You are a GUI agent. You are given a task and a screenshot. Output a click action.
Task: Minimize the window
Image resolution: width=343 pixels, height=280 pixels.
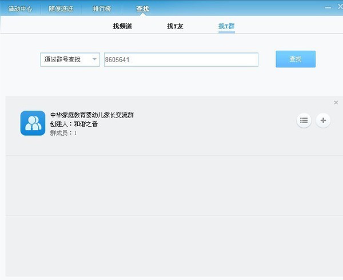(x=328, y=7)
